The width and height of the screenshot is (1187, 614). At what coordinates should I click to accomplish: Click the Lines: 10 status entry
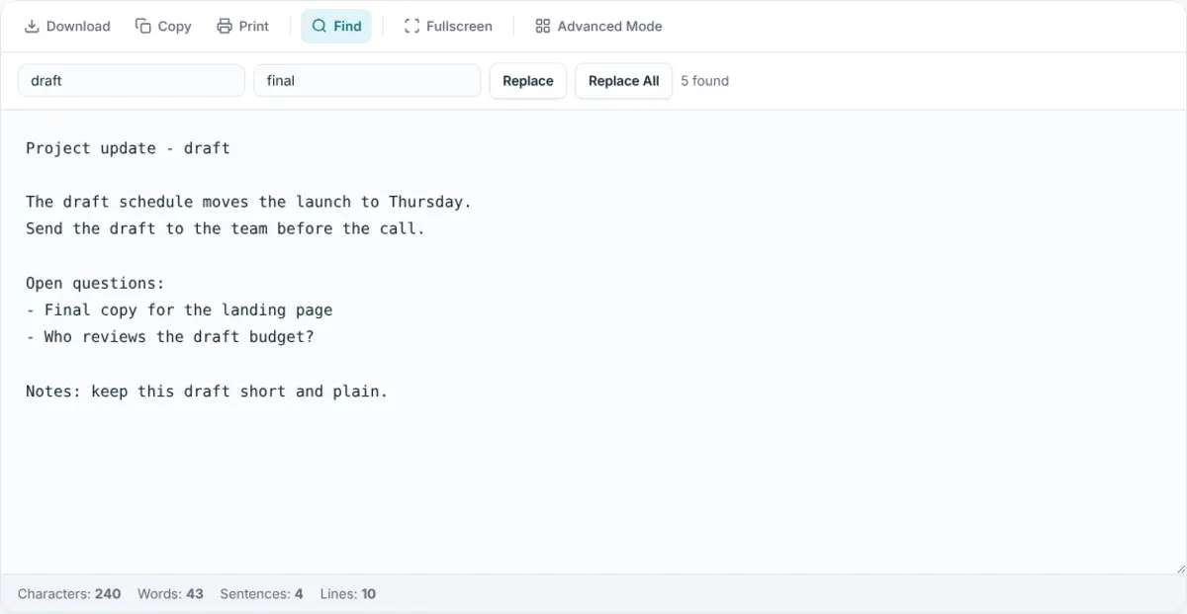tap(348, 594)
